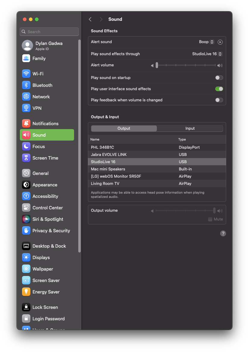
Task: Click the Siri & Spotlight icon
Action: pos(26,219)
